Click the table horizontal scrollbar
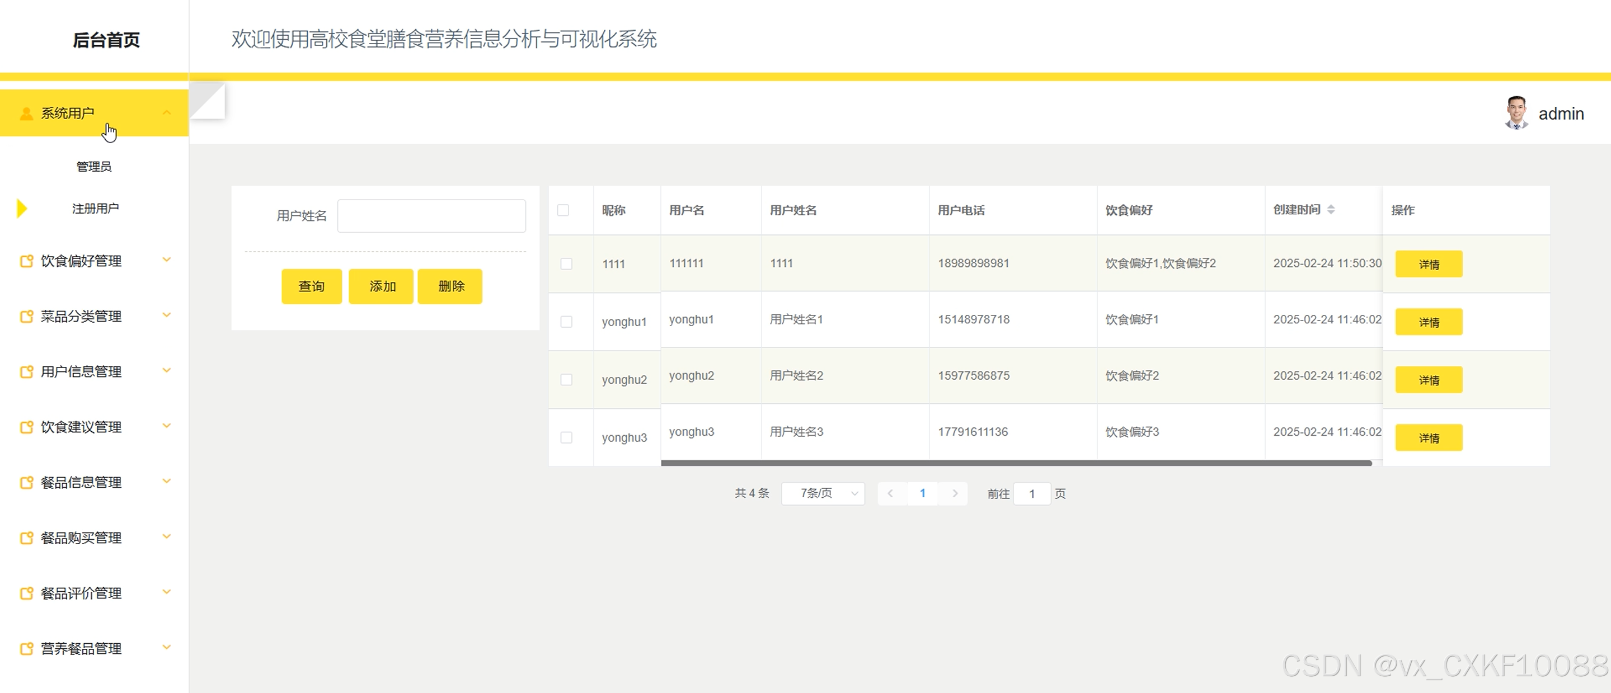The height and width of the screenshot is (693, 1611). tap(1016, 463)
